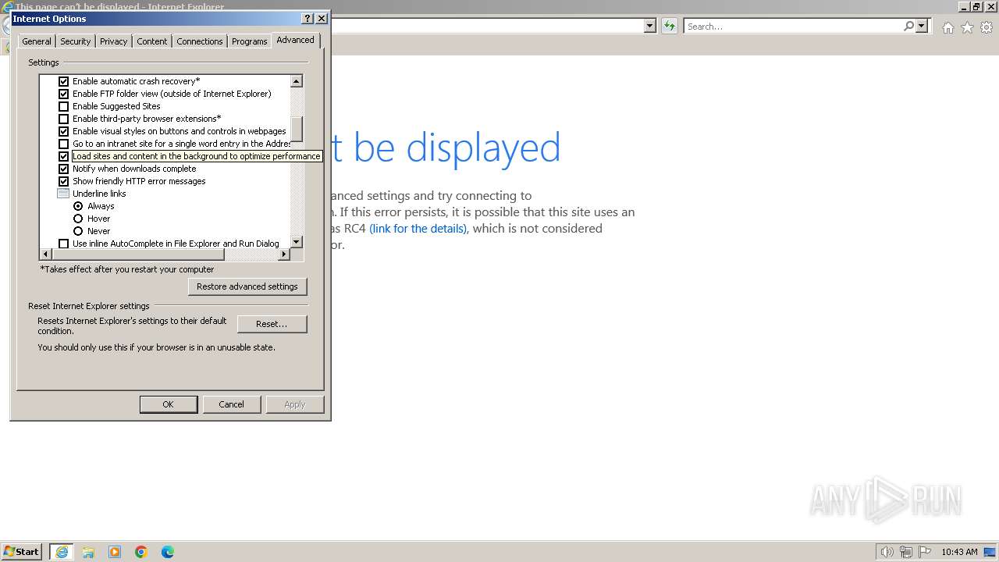Screen dimensions: 999x562
Task: Click the 10:43 AM clock in the tray
Action: (959, 552)
